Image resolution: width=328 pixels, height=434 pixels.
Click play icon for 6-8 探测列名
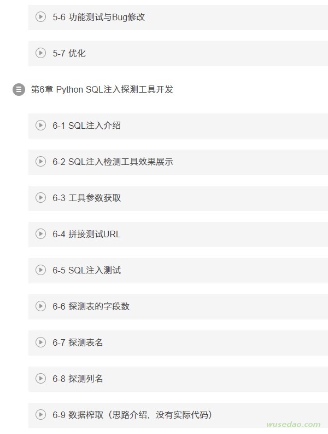pos(40,378)
